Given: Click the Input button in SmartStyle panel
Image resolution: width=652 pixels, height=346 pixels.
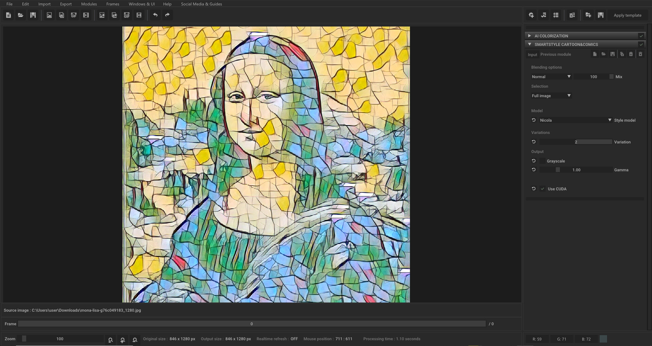Looking at the screenshot, I should point(532,54).
